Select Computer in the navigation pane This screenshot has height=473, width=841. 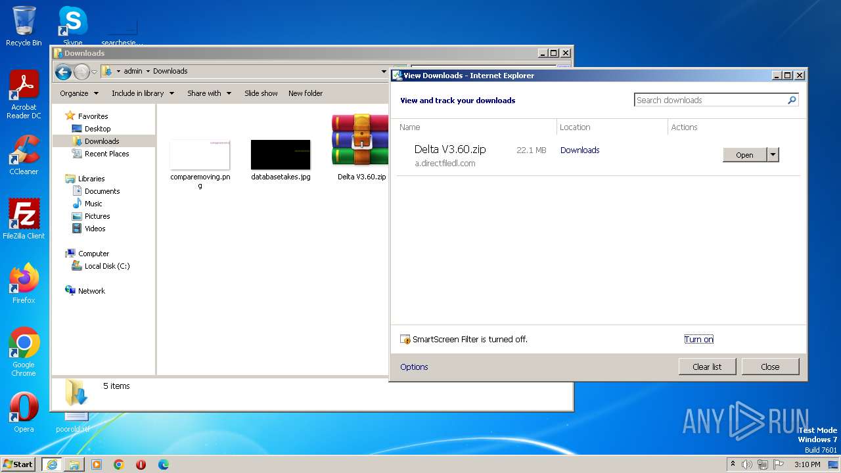[x=93, y=254]
